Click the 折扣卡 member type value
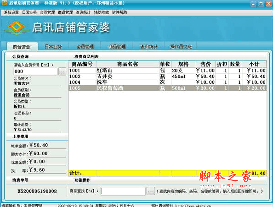The height and width of the screenshot is (207, 273). pos(19,106)
